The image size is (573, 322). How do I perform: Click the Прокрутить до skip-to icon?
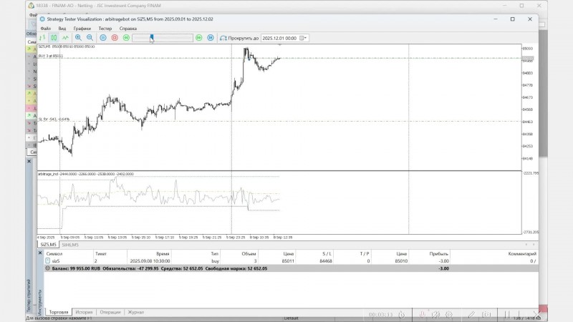click(223, 38)
